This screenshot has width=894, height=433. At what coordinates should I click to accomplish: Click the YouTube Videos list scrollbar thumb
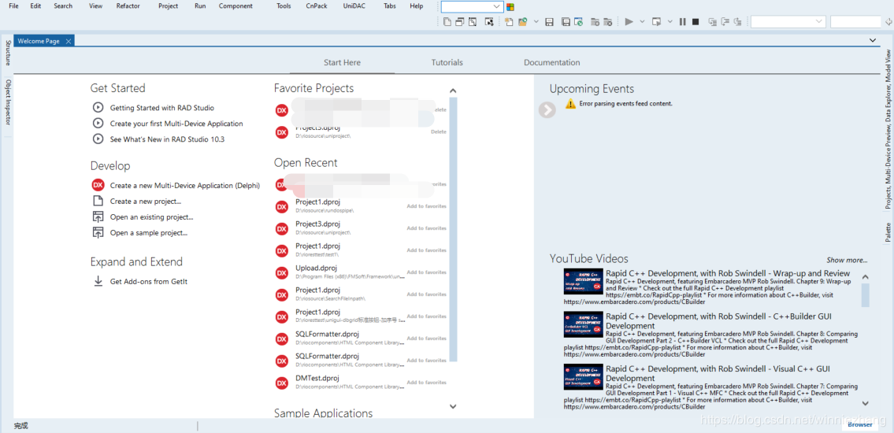click(866, 295)
